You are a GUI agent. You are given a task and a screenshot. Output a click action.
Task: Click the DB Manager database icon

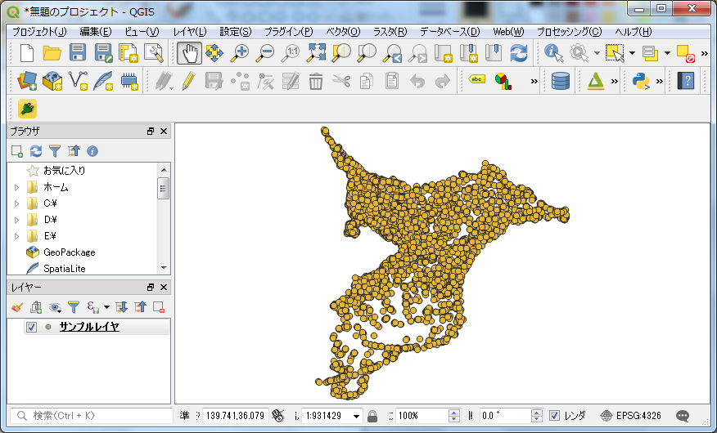(561, 81)
